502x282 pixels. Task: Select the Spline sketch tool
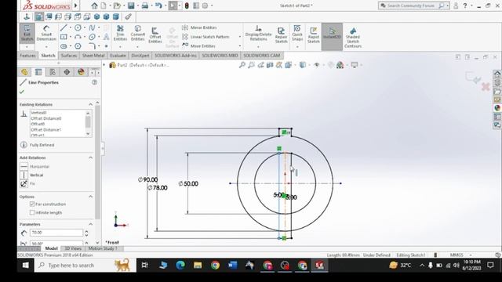92,28
